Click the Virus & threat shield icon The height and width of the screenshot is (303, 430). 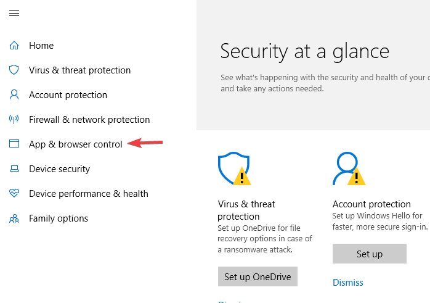pos(14,70)
